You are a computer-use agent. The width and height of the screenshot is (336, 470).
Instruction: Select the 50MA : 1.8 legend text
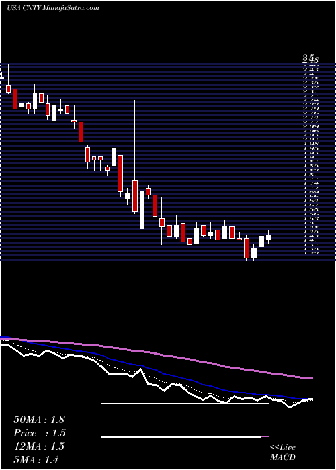39,420
